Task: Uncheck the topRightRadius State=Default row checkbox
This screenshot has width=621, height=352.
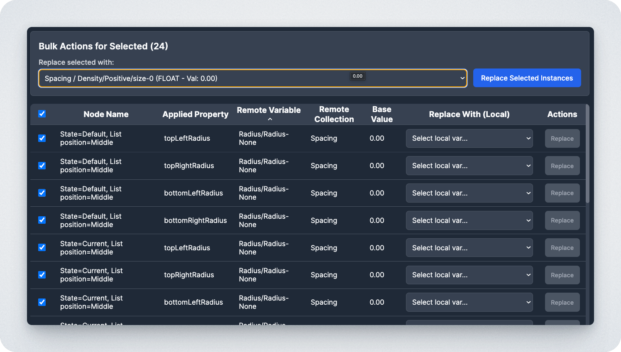Action: point(42,166)
